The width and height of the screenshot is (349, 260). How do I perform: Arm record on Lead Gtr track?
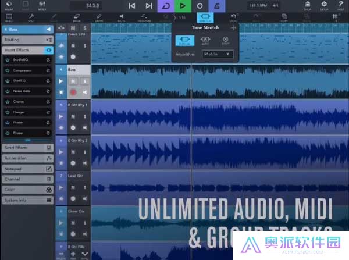73,198
